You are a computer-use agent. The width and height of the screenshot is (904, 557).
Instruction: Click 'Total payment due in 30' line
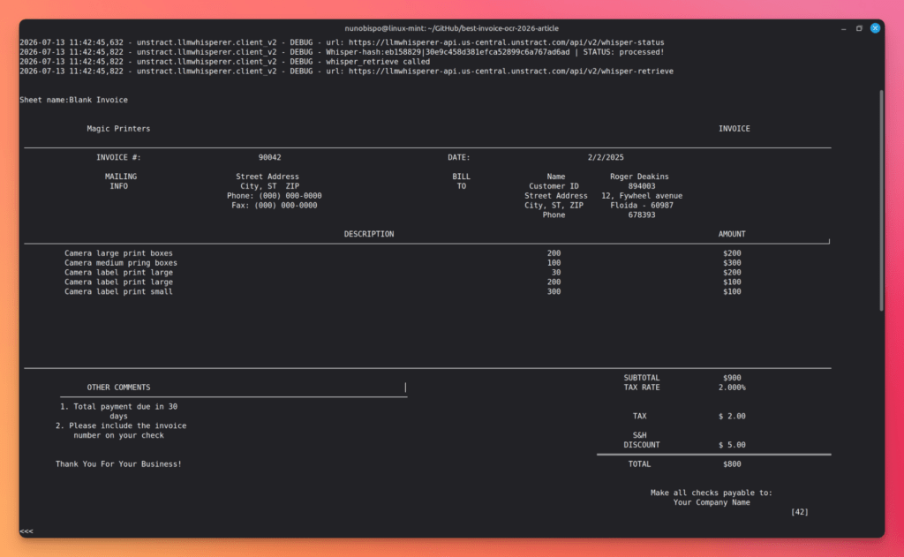tap(118, 407)
